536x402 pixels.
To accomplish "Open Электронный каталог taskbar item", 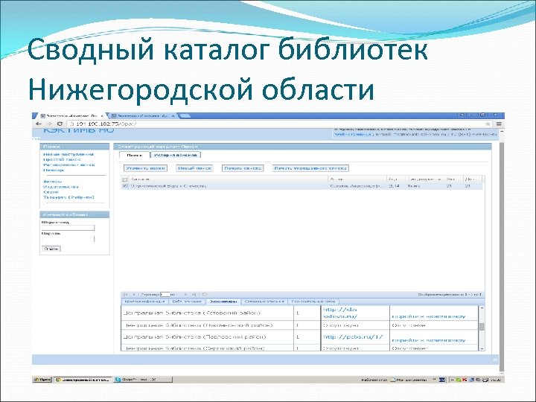I will coord(83,380).
